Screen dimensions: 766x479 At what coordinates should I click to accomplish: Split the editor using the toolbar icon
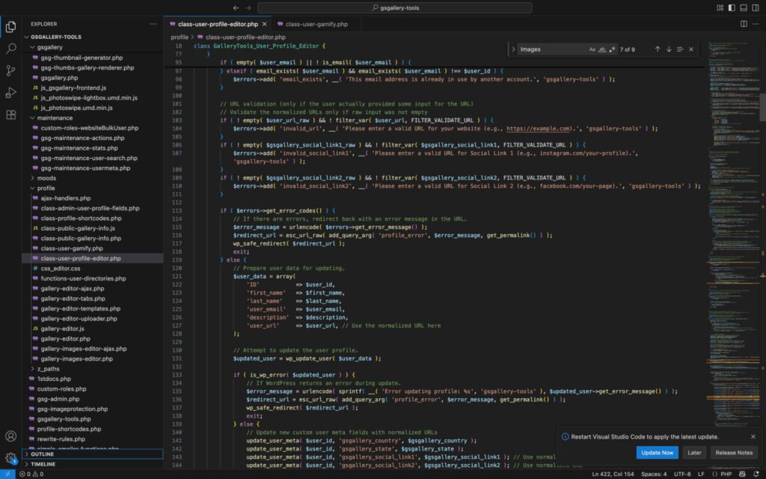tap(744, 23)
